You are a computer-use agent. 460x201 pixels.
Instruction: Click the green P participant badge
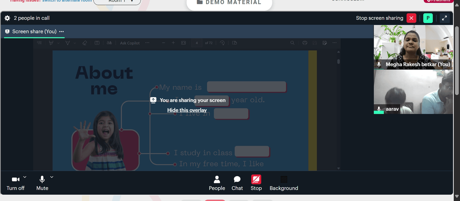428,18
